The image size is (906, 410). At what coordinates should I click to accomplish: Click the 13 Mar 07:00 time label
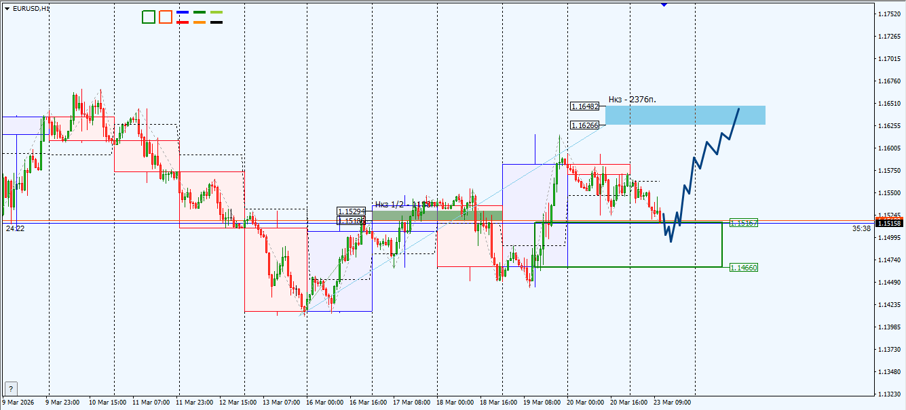tap(282, 402)
